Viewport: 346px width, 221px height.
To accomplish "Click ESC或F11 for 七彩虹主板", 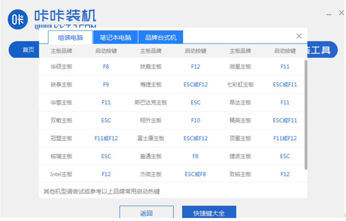I will 285,84.
